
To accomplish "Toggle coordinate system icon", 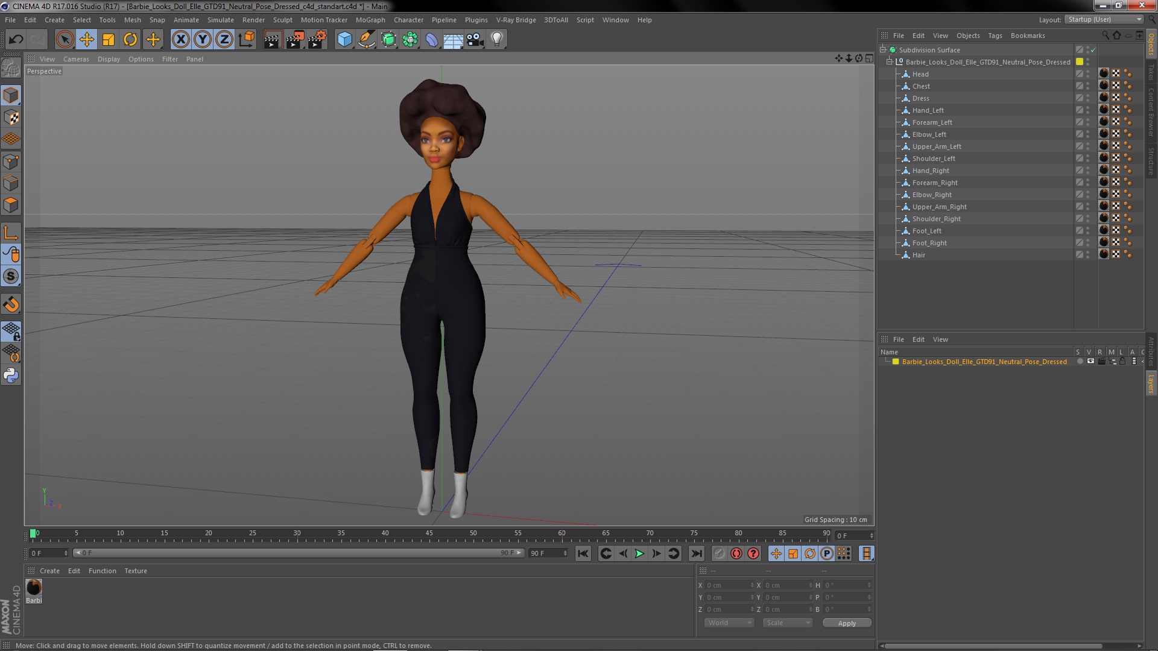I will (247, 40).
